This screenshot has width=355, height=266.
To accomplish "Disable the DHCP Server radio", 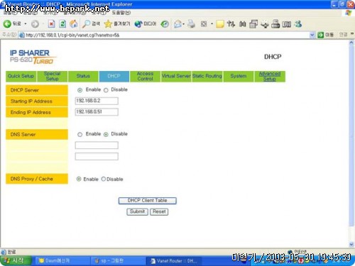I will [106, 90].
